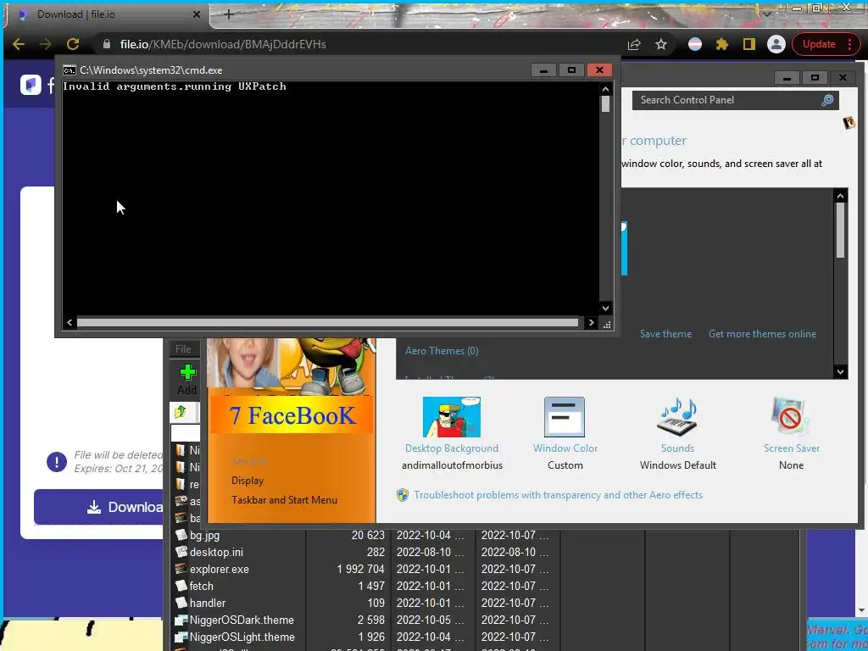Click the shield icon beside Troubleshoot link
The width and height of the screenshot is (868, 651).
point(403,495)
